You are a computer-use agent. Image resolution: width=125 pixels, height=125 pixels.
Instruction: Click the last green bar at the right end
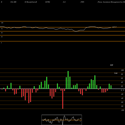111,87
